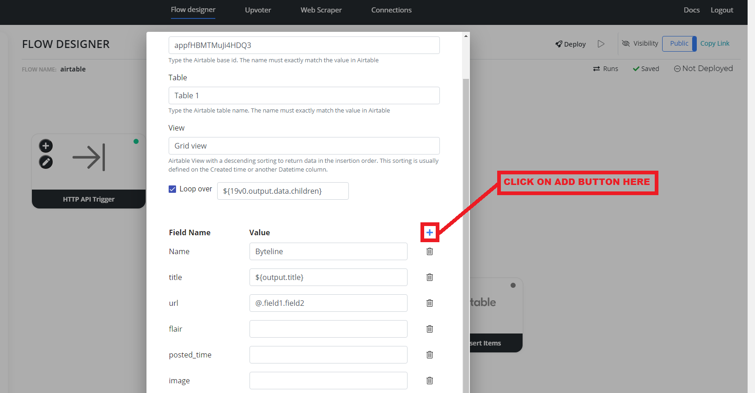This screenshot has height=393, width=755.
Task: Click the Saved status indicator
Action: pyautogui.click(x=646, y=69)
